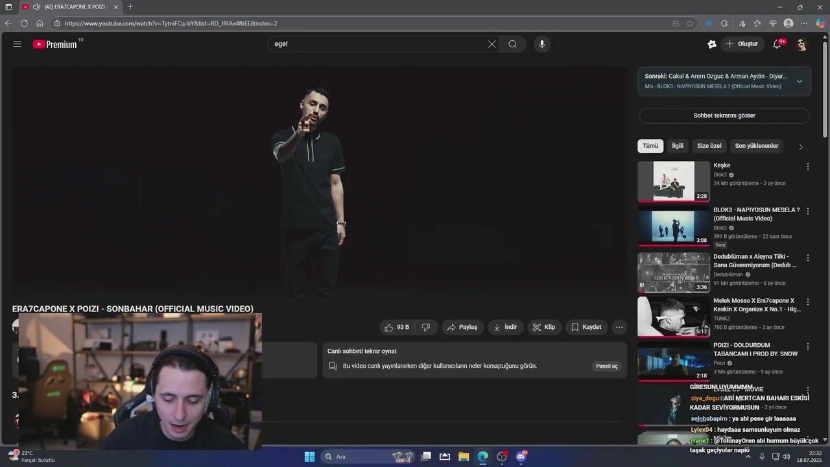Share the video via Paylaş

[x=463, y=327]
